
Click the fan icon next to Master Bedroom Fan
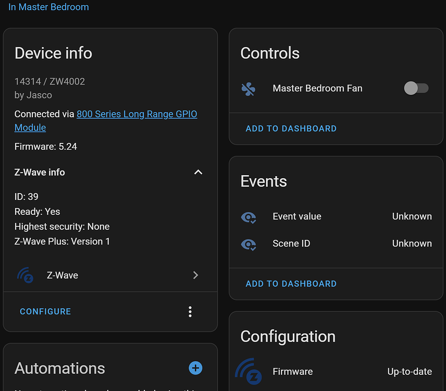249,89
